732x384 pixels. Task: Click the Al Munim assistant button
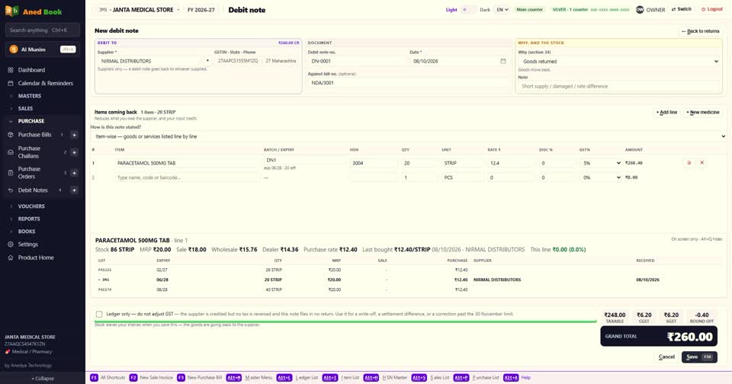pyautogui.click(x=43, y=50)
